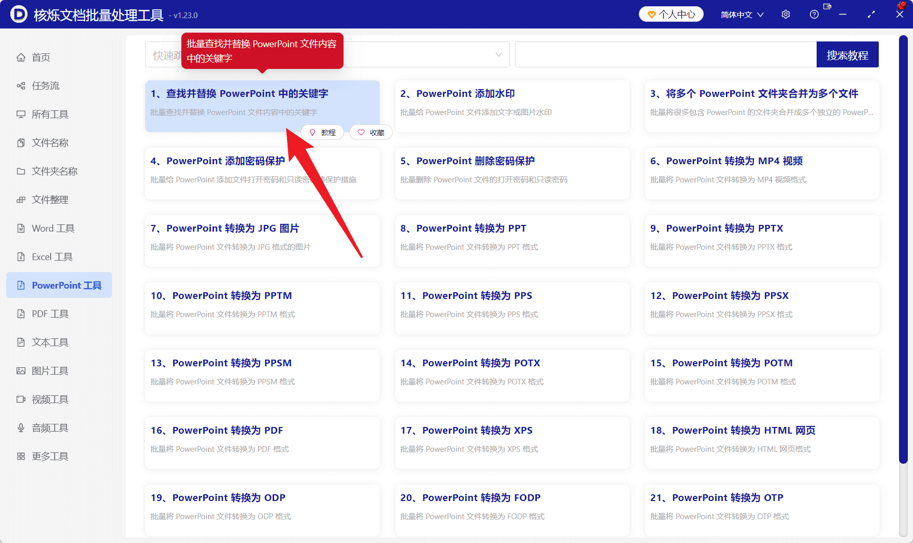The image size is (913, 543).
Task: Click the PDF document icon in sidebar
Action: (x=21, y=314)
